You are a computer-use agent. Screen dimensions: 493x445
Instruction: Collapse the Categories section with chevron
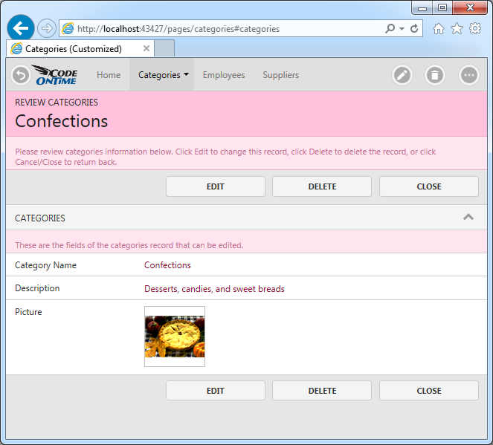coord(468,218)
